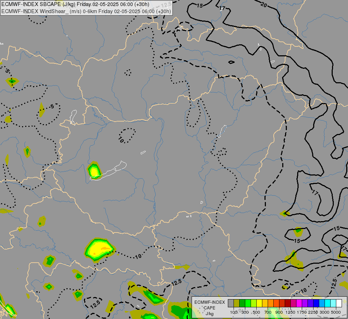Click the dark maroon swatch left of the 1250 tick

[288, 303]
